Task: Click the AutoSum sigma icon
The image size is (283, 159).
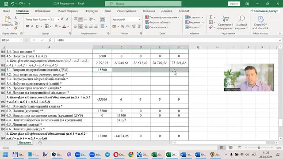Action: pyautogui.click(x=211, y=17)
